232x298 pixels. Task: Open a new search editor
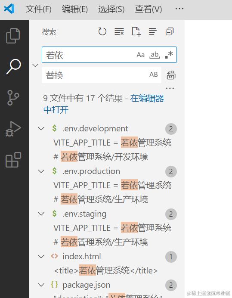[x=136, y=31]
